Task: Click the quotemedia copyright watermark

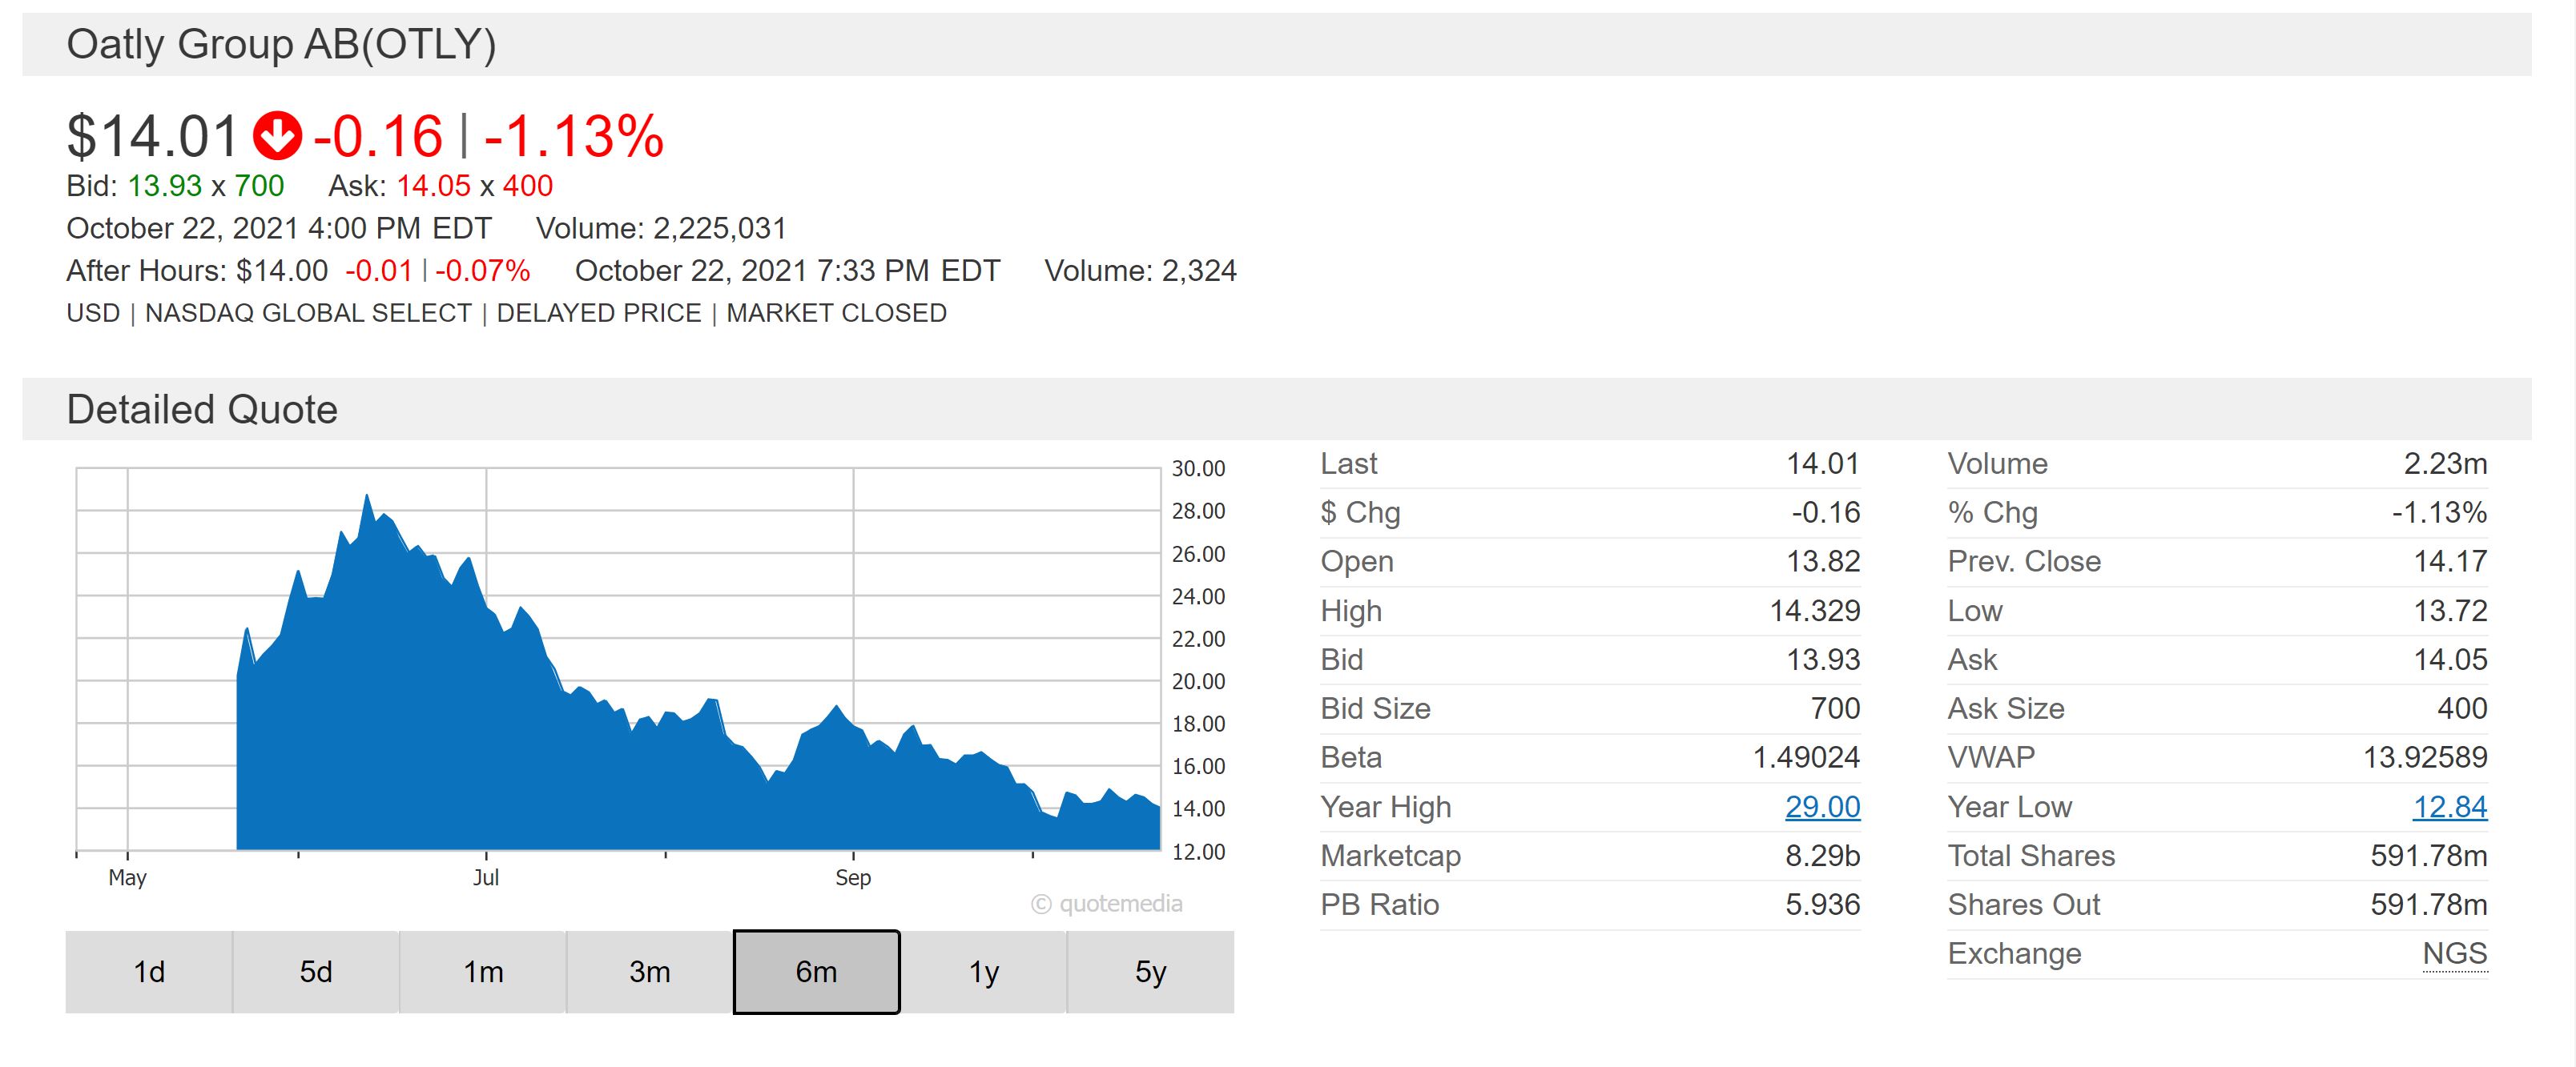Action: point(1107,905)
